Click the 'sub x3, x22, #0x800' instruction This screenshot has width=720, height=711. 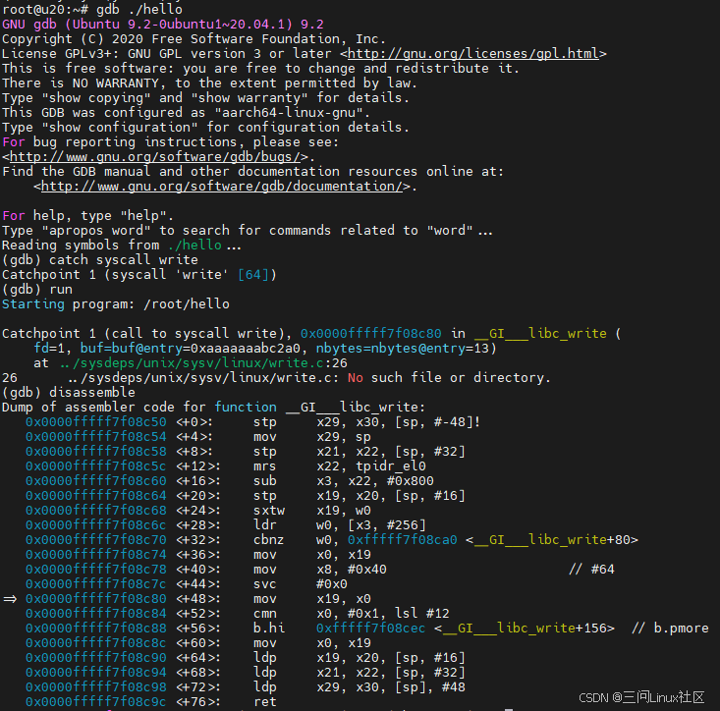click(x=344, y=480)
